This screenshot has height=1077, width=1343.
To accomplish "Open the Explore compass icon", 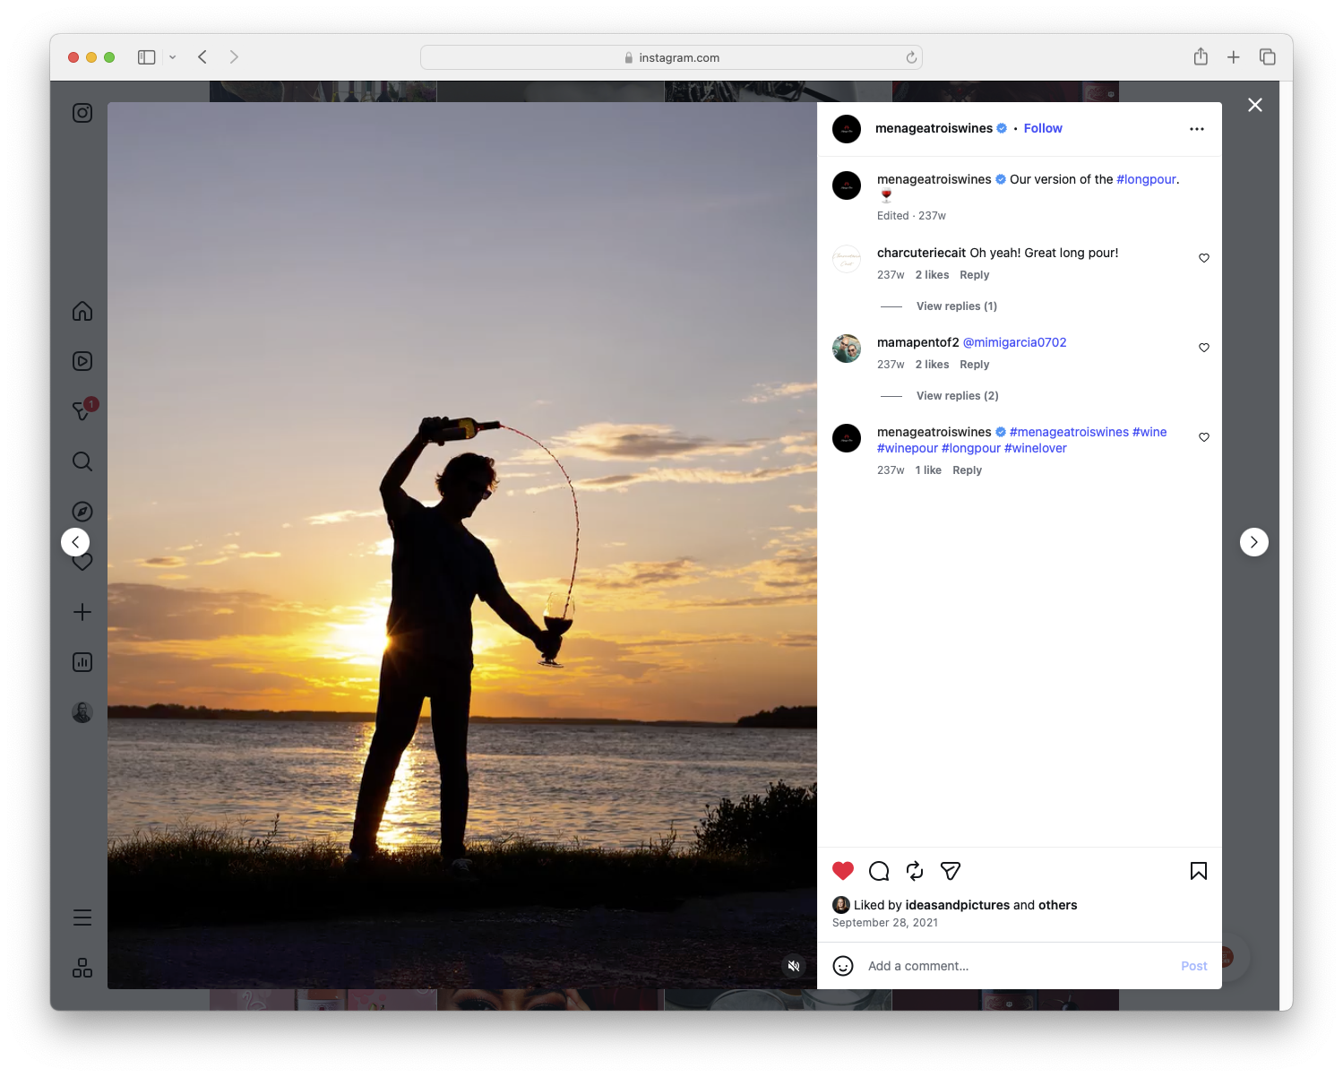I will (82, 511).
